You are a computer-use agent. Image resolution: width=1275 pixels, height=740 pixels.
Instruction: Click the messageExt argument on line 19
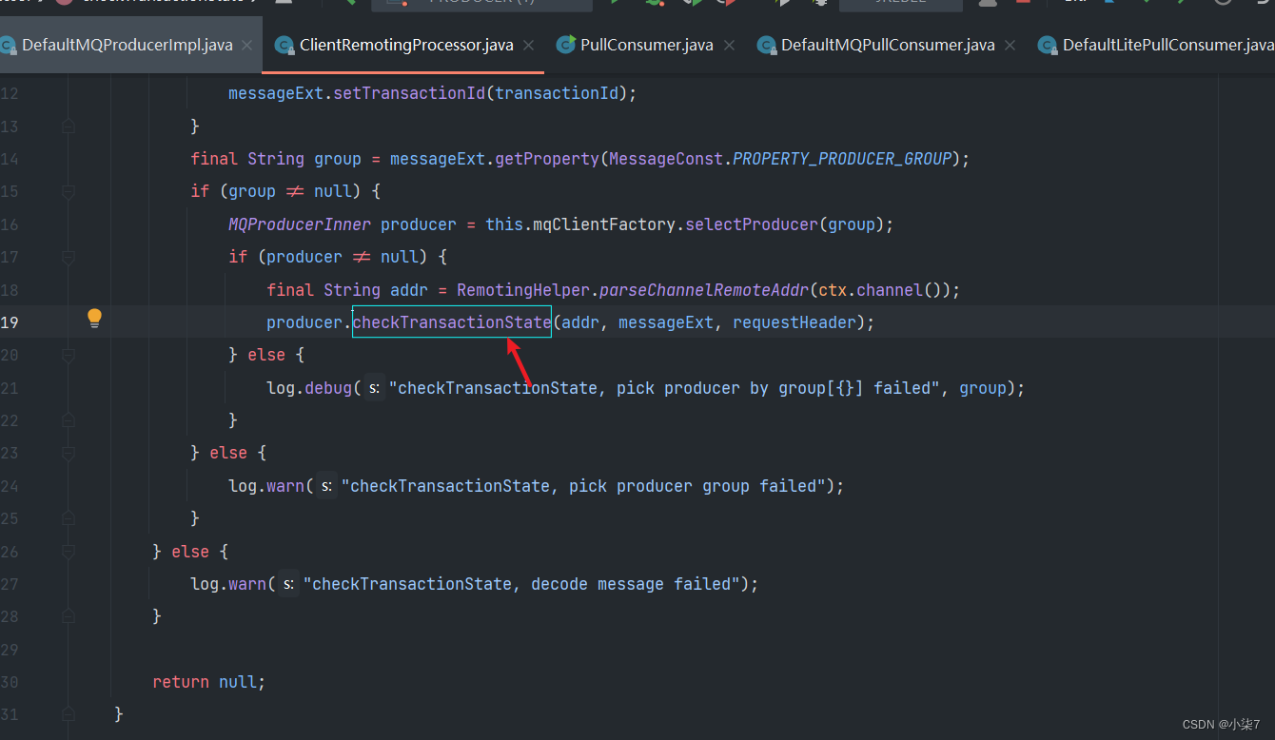click(666, 322)
